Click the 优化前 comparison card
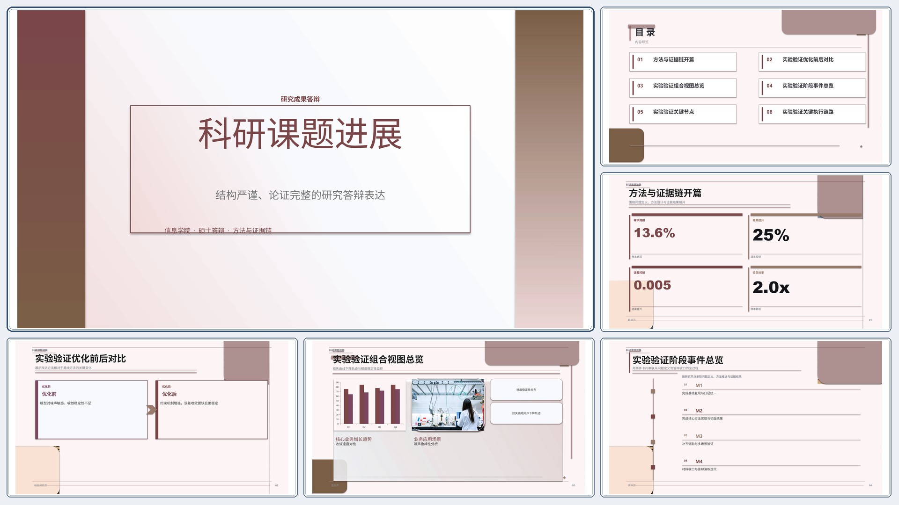Screen dimensions: 899x505 91,410
